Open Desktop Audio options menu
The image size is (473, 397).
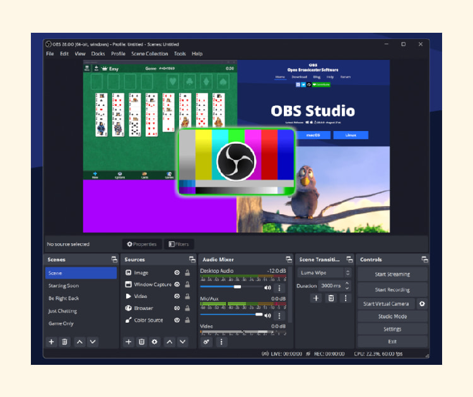[279, 288]
